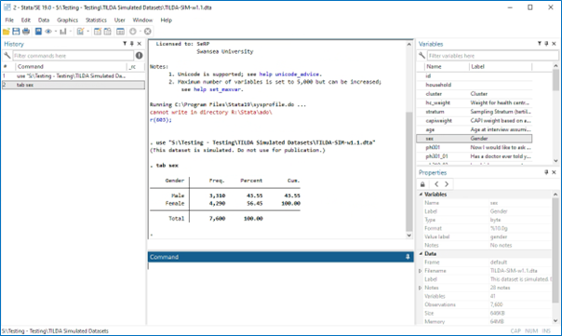The width and height of the screenshot is (562, 336).
Task: Click the History panel filter funnel icon
Action: (125, 44)
